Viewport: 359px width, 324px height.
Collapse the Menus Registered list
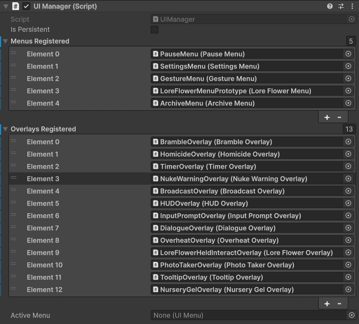click(6, 41)
